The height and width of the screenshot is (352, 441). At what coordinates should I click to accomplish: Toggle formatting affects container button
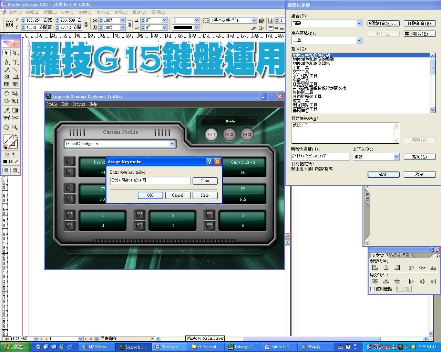click(7, 154)
